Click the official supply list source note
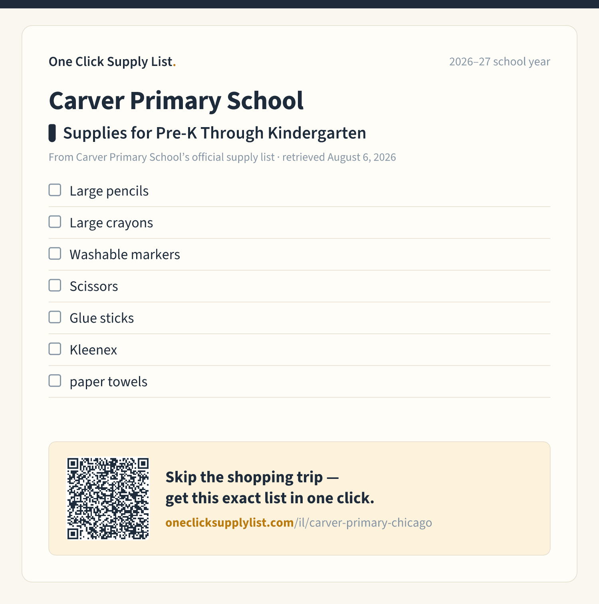Screen dimensions: 599x604 [222, 157]
